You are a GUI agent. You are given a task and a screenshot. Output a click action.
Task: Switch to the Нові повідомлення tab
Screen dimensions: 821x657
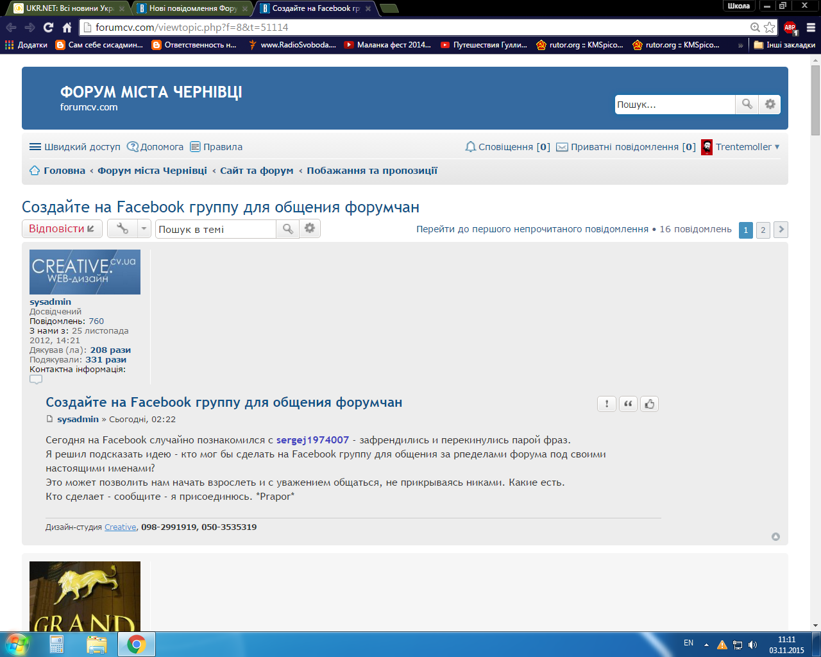click(192, 8)
